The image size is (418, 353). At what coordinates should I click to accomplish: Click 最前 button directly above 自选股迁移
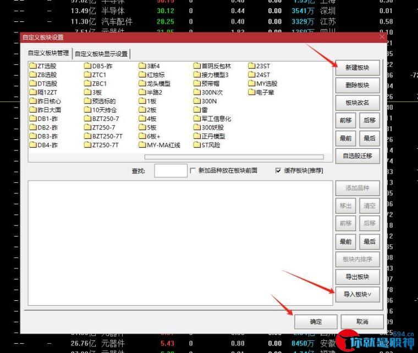pyautogui.click(x=346, y=138)
